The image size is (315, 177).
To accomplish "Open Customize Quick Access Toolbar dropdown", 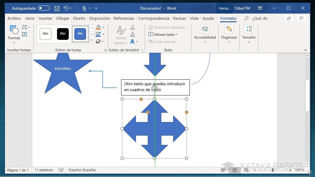I will pos(96,8).
